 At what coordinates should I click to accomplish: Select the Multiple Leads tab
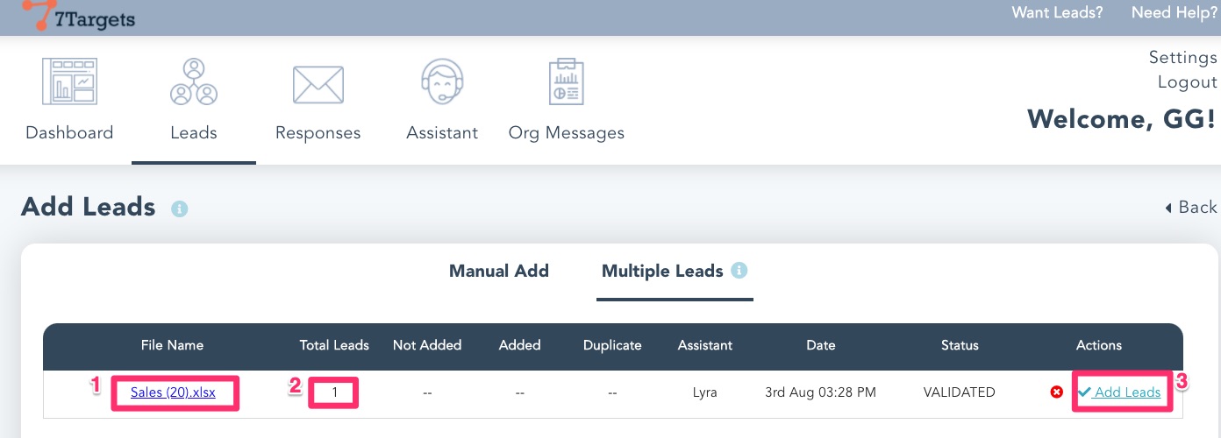(662, 272)
